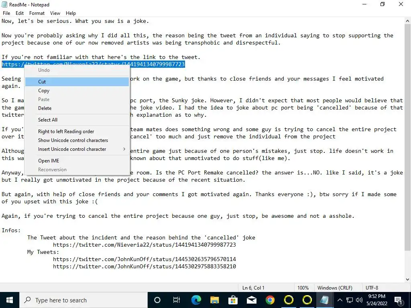Click the Notepad title bar icon
Image resolution: width=411 pixels, height=308 pixels.
point(4,4)
